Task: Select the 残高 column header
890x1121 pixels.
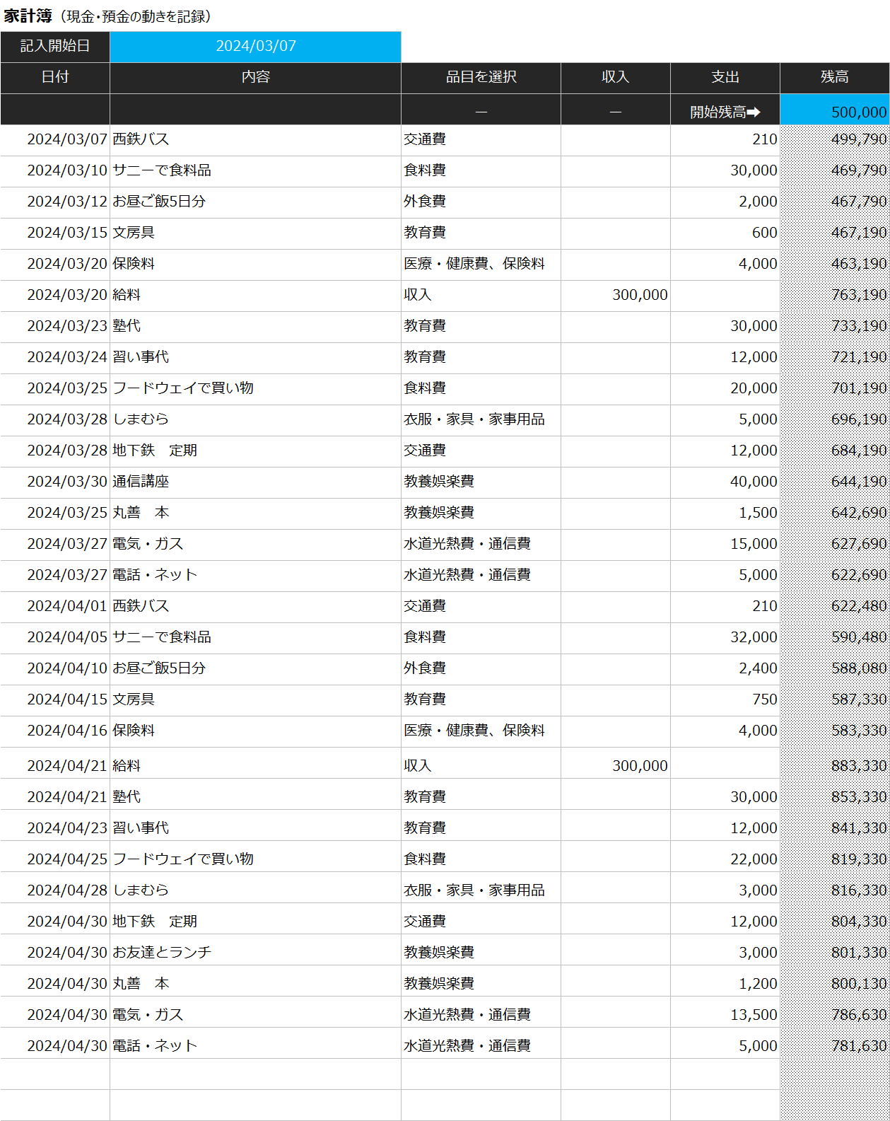Action: pyautogui.click(x=834, y=78)
